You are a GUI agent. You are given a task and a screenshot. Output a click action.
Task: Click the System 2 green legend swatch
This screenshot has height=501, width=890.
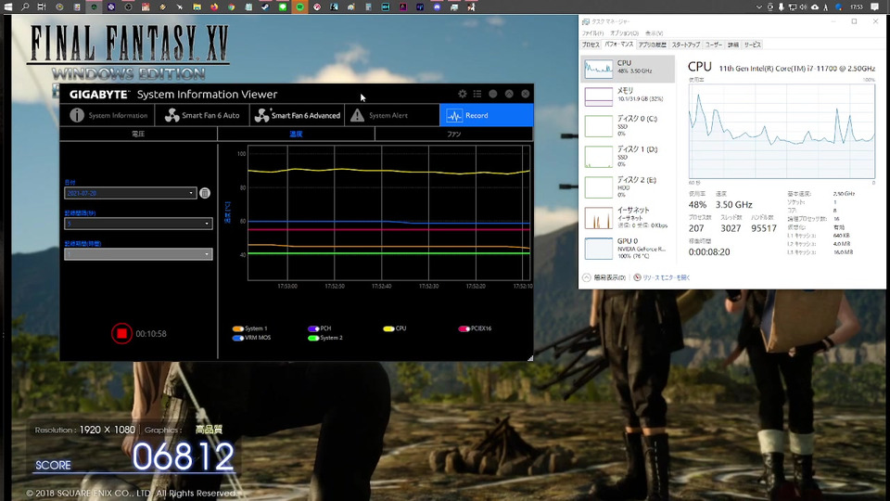[x=313, y=338]
